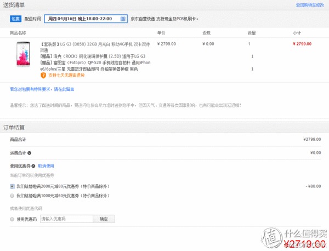Open the delivery time selector 周四 04月16日

86,19
